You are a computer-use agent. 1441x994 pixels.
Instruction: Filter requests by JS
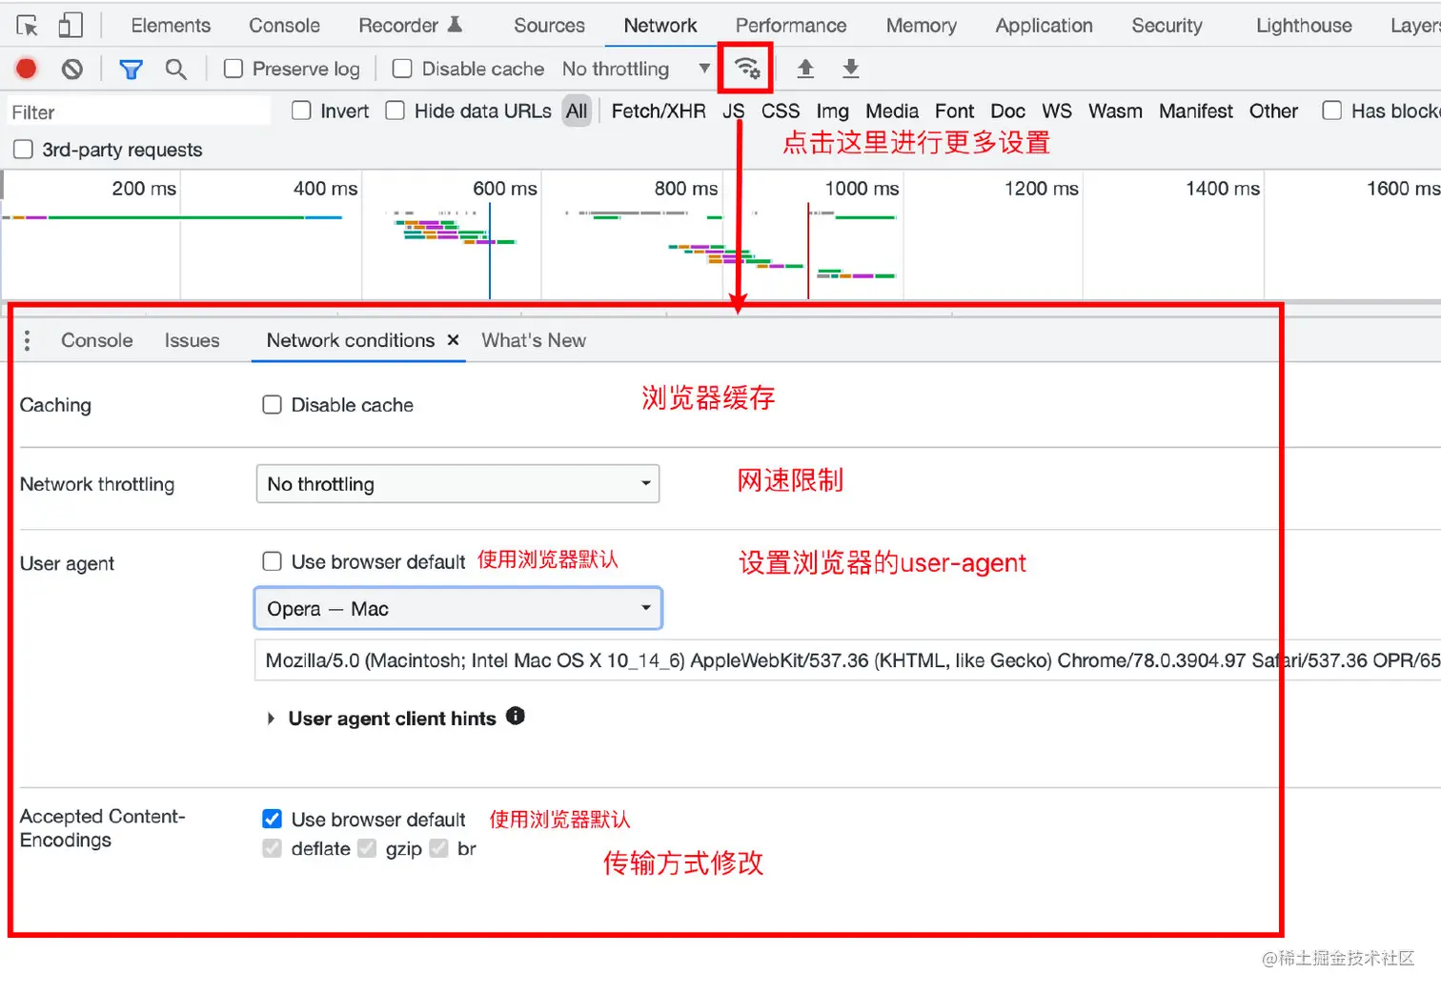pos(733,111)
